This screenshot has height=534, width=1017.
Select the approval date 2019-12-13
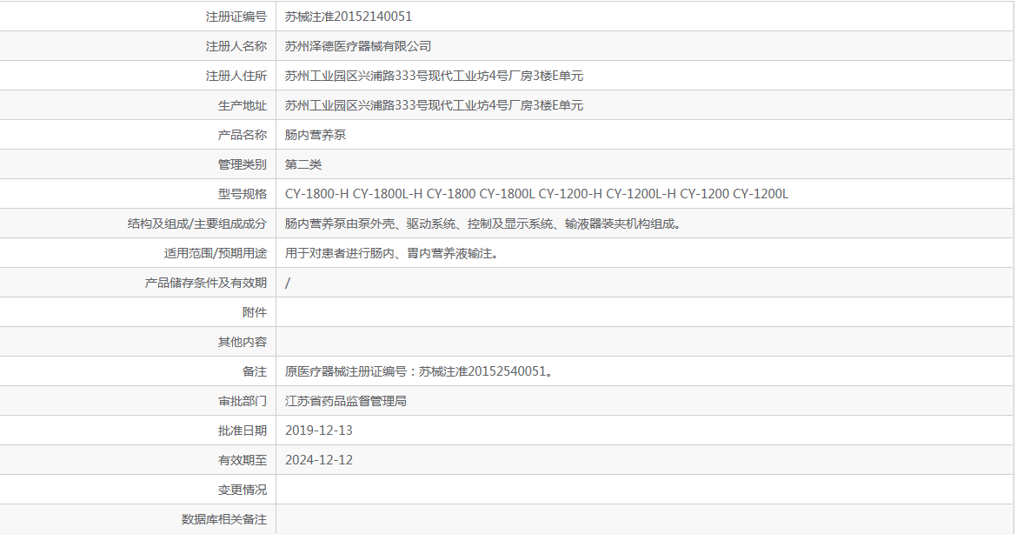[x=321, y=430]
